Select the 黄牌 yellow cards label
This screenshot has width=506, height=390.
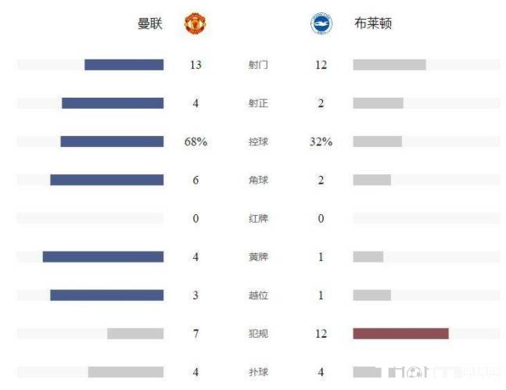click(x=258, y=256)
